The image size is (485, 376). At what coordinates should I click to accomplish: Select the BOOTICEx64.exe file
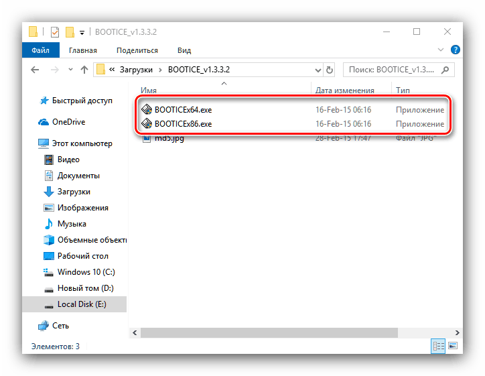[183, 110]
